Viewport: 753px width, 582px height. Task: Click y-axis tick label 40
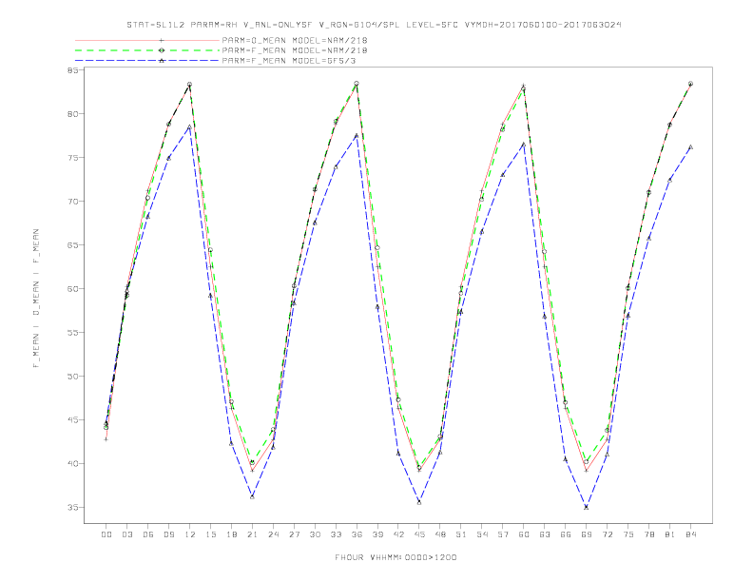tap(72, 463)
